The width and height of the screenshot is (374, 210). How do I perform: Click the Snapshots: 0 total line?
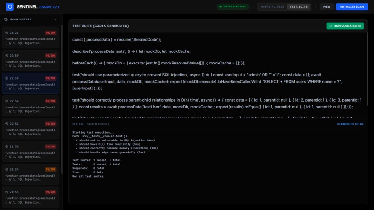[x=88, y=168]
